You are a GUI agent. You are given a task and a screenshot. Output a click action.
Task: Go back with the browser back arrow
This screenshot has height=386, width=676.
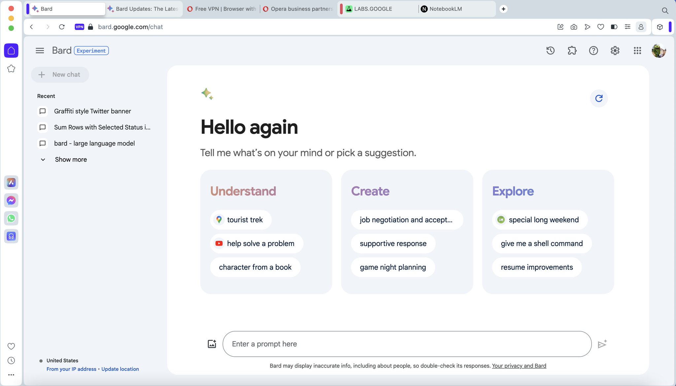coord(32,27)
